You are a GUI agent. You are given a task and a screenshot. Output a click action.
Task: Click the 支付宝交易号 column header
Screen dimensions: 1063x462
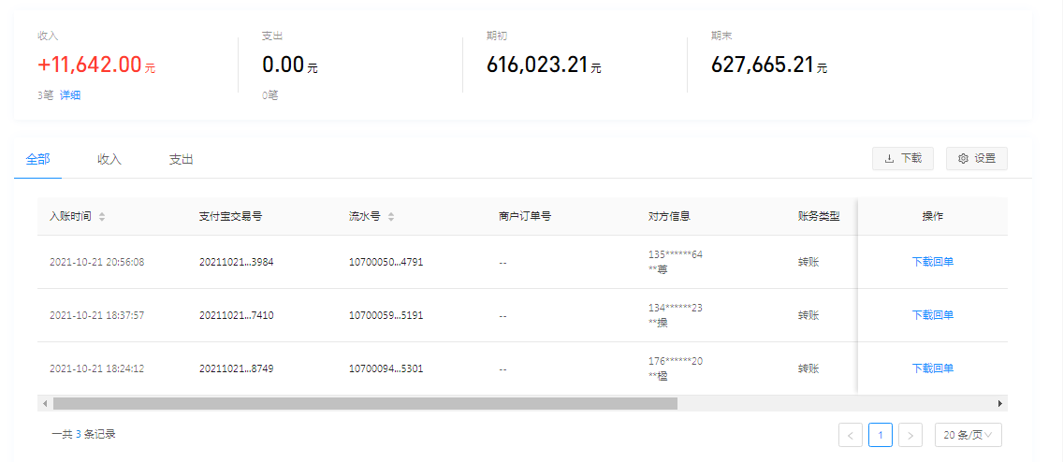230,216
